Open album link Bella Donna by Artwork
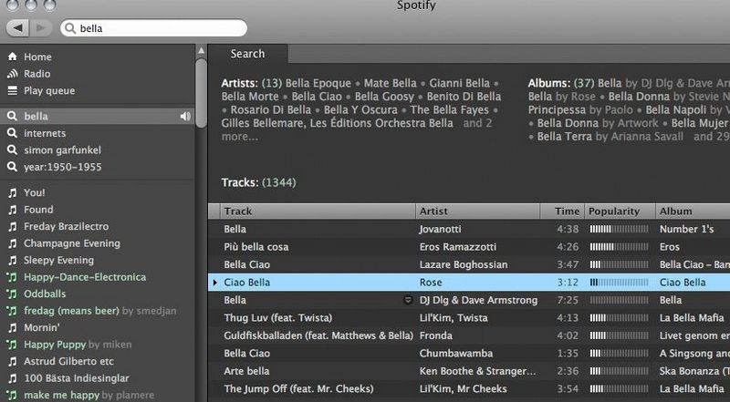730x402 pixels. point(568,123)
